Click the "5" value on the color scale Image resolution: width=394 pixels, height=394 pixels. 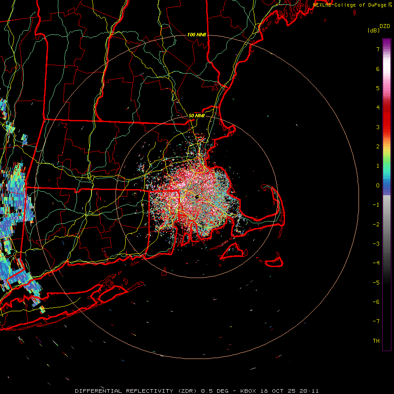[x=378, y=88]
